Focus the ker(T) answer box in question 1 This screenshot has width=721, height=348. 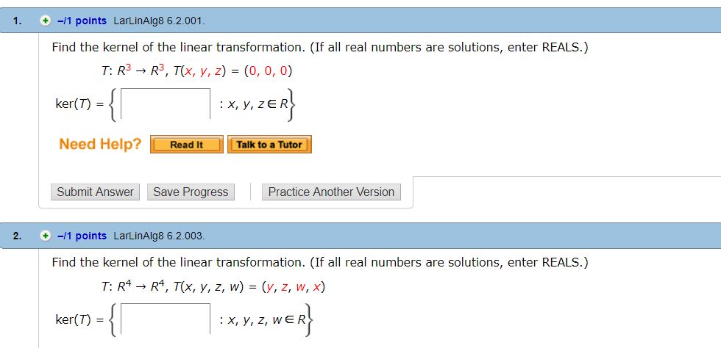pyautogui.click(x=166, y=104)
